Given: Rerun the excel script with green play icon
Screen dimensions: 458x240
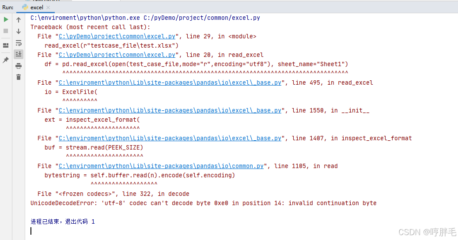Looking at the screenshot, I should pyautogui.click(x=6, y=19).
